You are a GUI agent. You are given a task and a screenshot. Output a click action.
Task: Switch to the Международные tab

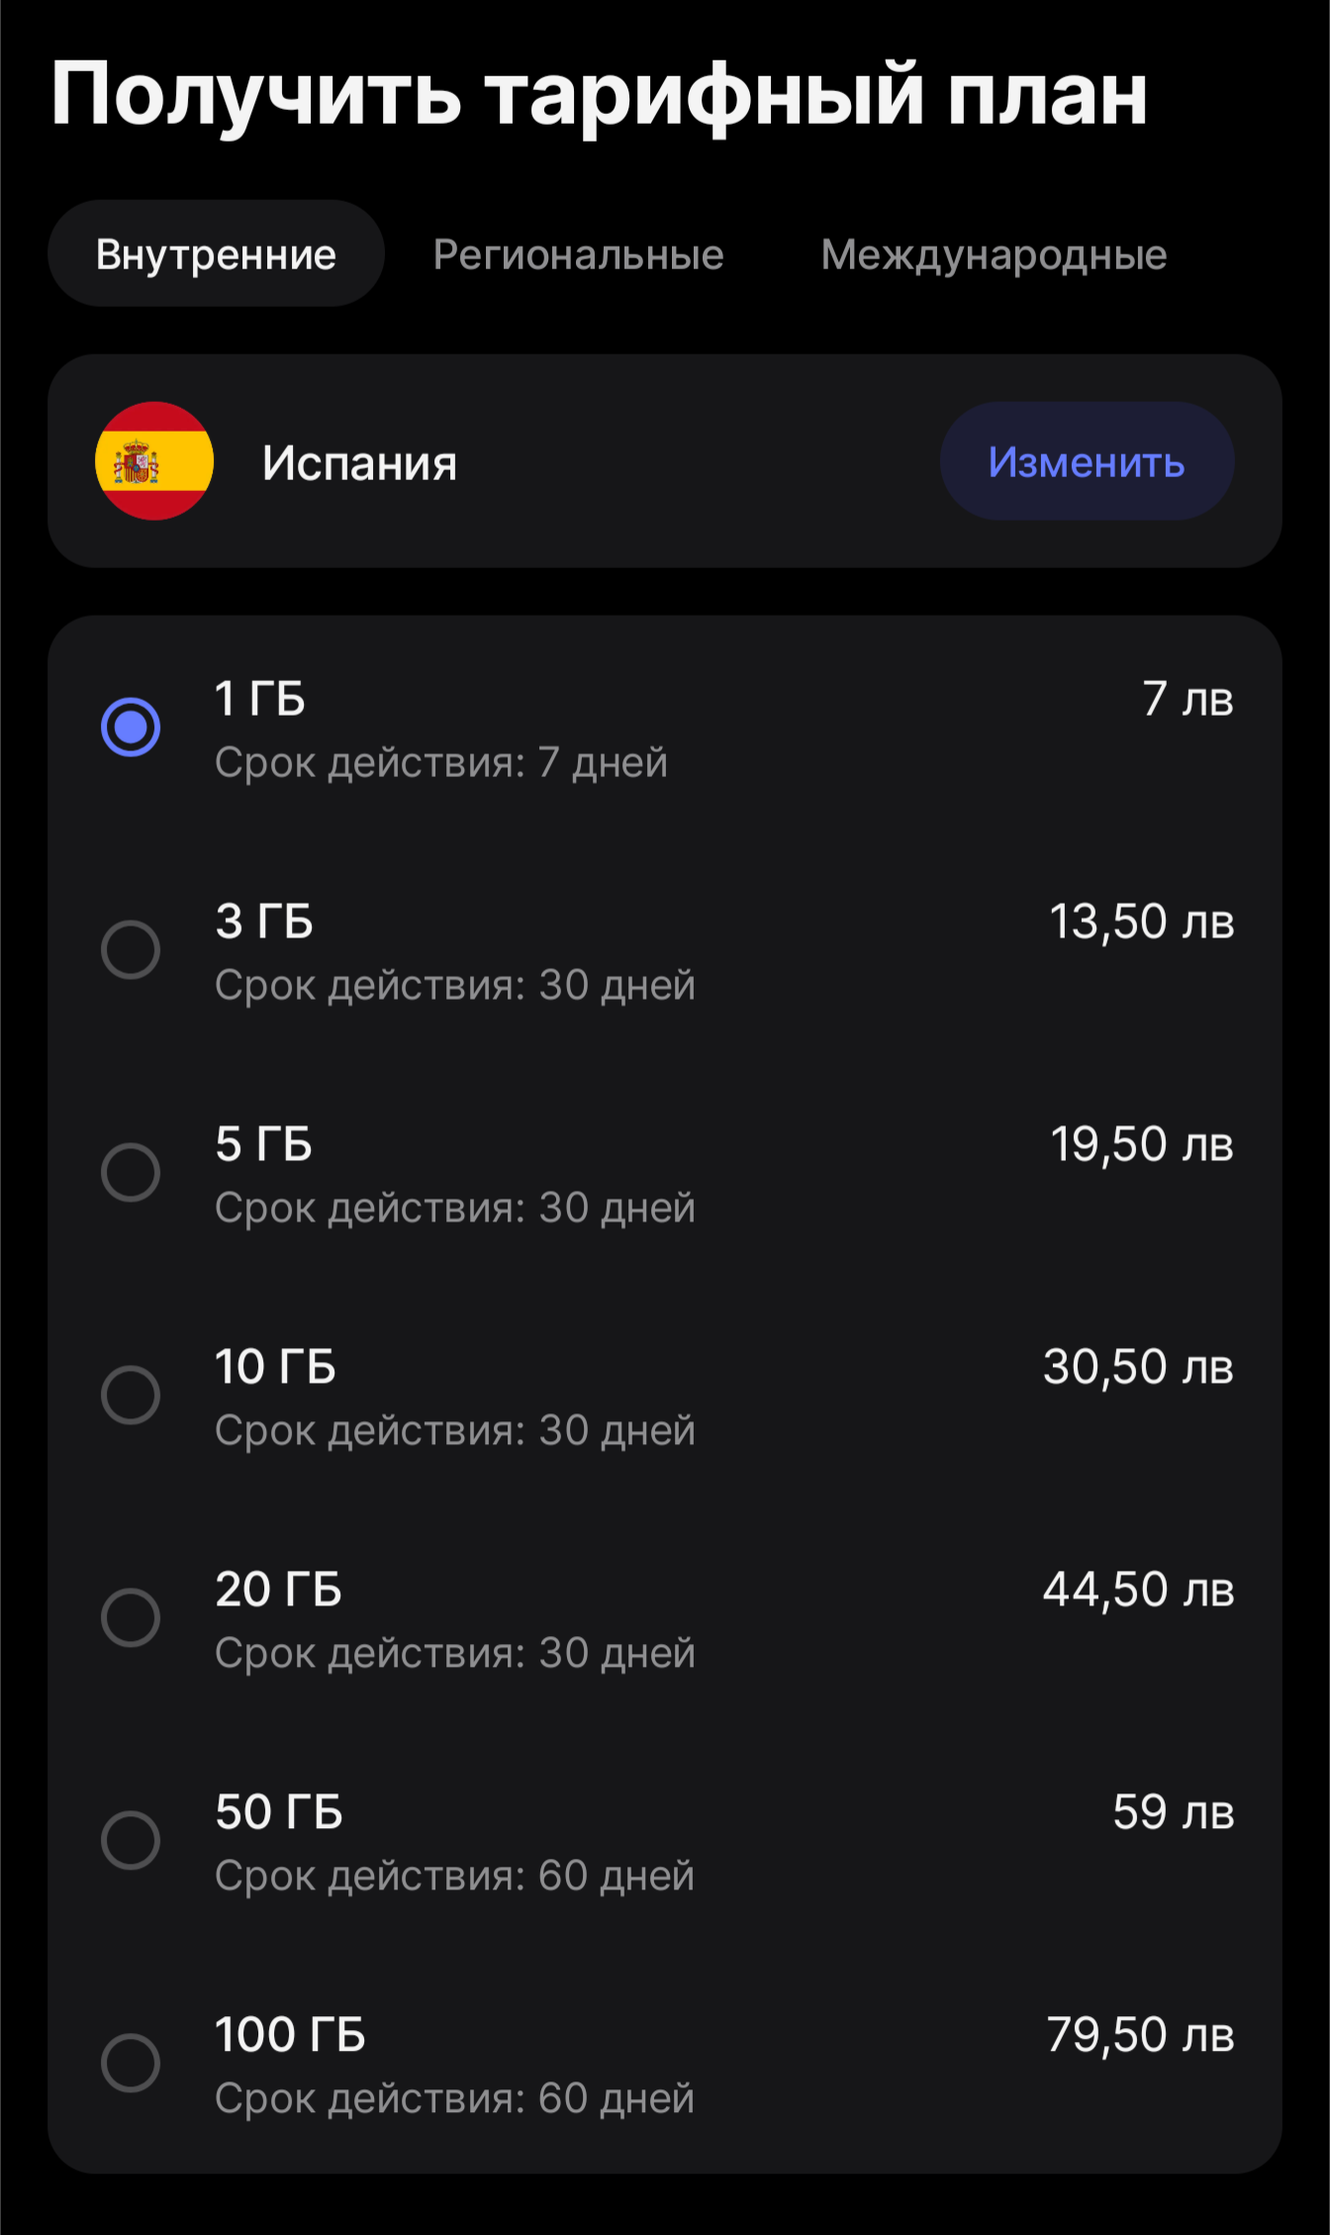[994, 254]
